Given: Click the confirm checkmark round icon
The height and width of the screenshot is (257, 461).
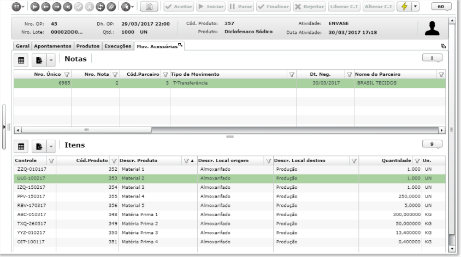Looking at the screenshot, I should [79, 7].
